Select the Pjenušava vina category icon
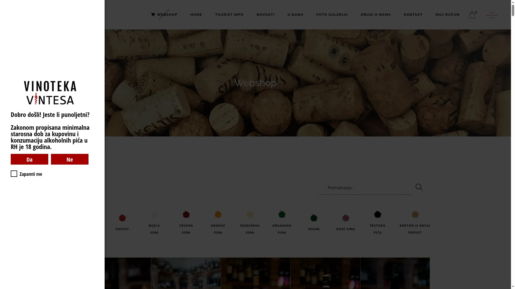This screenshot has height=289, width=515. [x=250, y=214]
